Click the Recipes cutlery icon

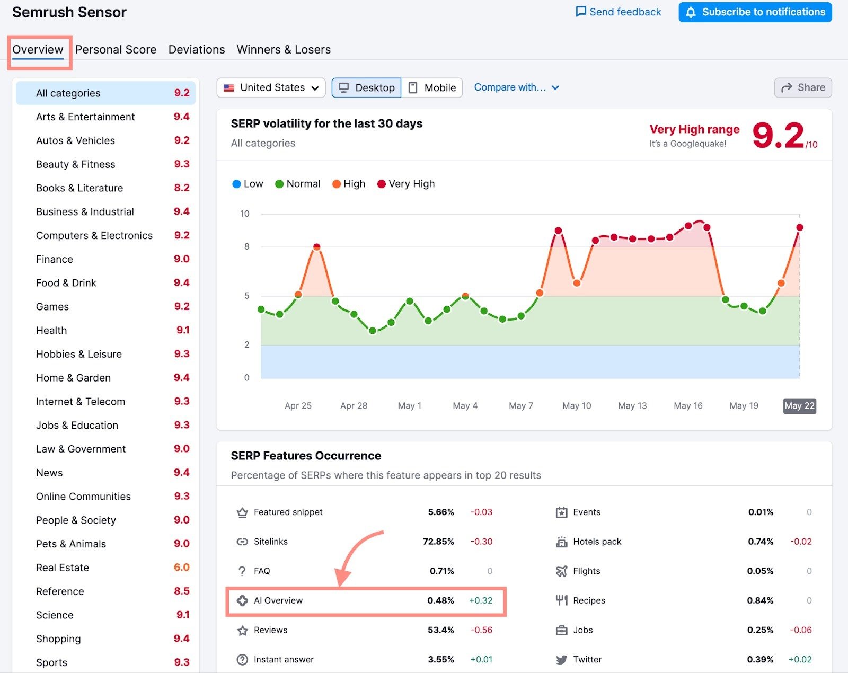click(x=561, y=600)
